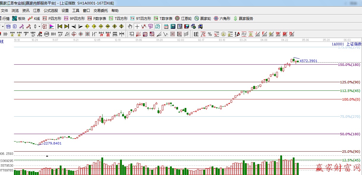Screen dimensions: 362x175
Task: Open 赢家服务 with the dollar sign
Action: pyautogui.click(x=243, y=18)
